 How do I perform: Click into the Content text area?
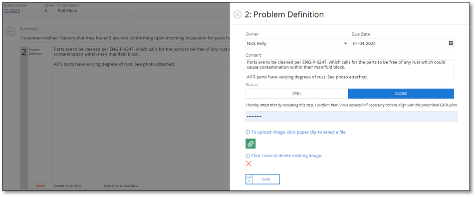pyautogui.click(x=350, y=70)
